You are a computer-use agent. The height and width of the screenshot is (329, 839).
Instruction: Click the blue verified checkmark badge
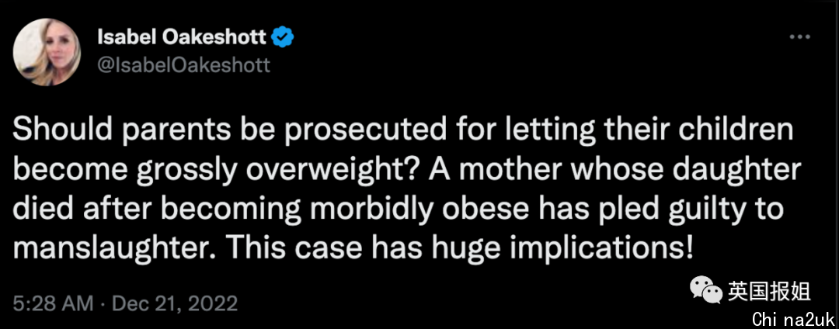click(281, 38)
